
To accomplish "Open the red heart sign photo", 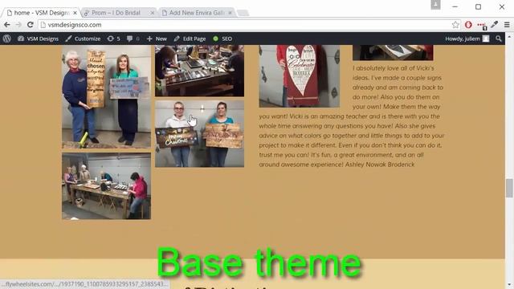I will click(x=300, y=76).
